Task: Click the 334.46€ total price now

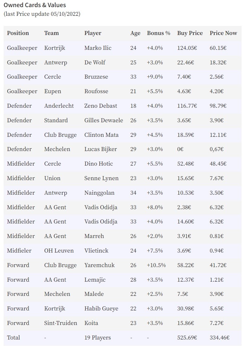Action: click(219, 337)
